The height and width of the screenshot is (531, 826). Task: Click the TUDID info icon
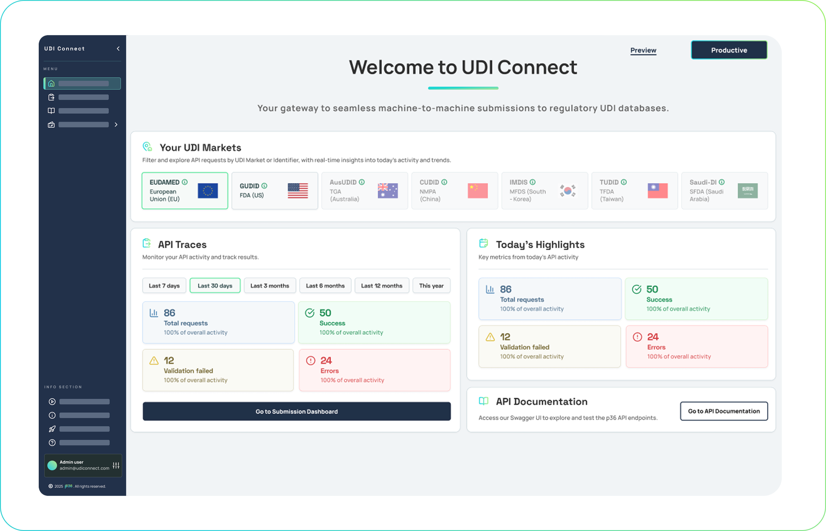(624, 182)
